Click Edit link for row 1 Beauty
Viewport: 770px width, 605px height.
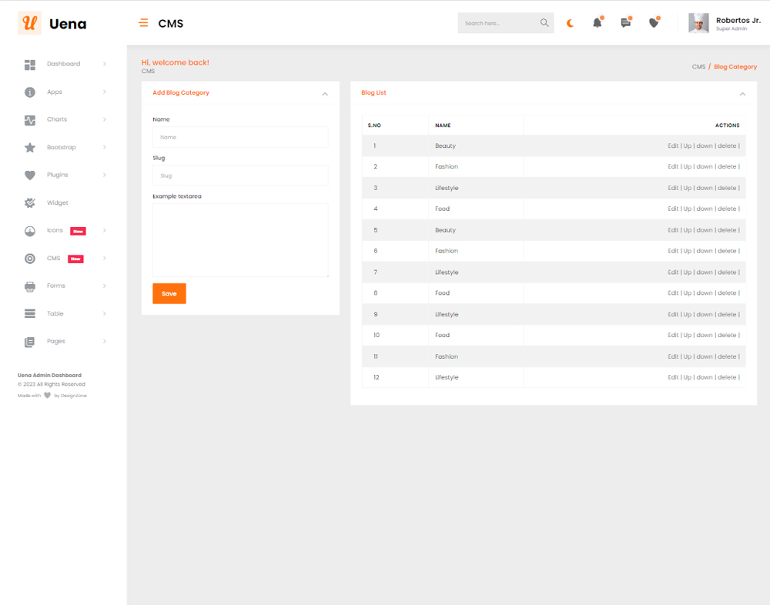673,145
